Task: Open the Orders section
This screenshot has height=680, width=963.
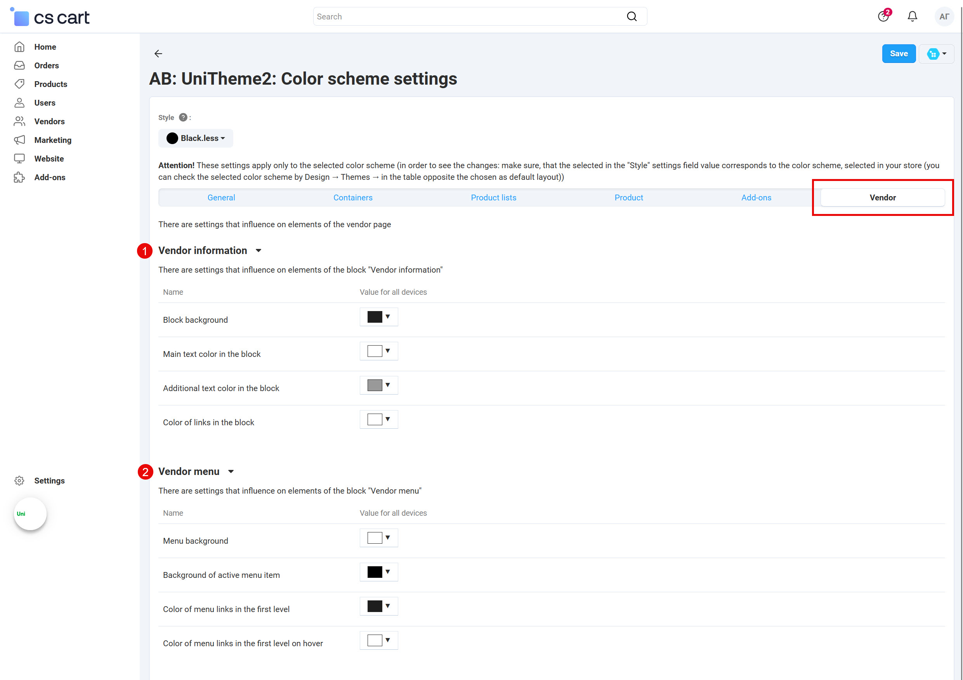Action: tap(46, 66)
